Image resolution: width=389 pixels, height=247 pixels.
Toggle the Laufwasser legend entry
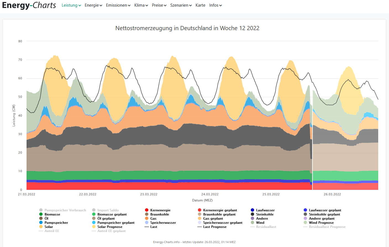click(x=263, y=210)
